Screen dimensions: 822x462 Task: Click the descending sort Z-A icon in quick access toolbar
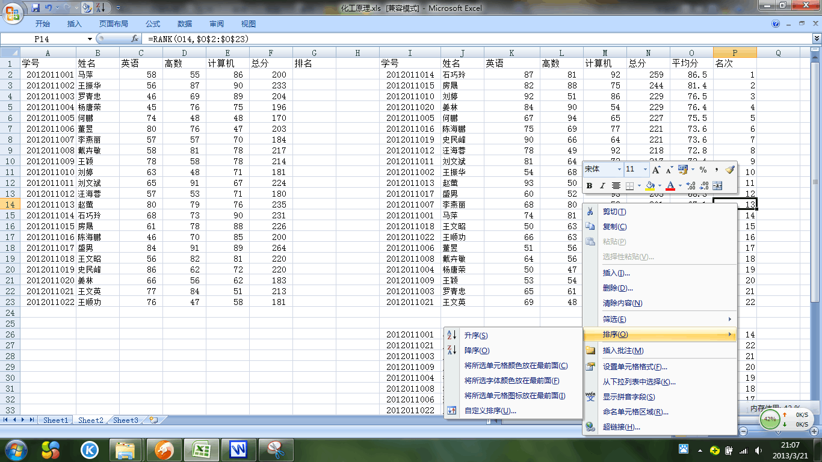pos(100,8)
